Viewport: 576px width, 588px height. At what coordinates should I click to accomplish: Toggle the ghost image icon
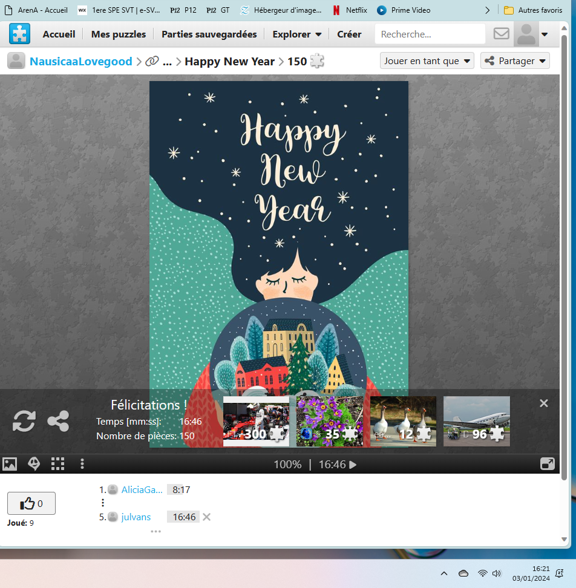(34, 464)
